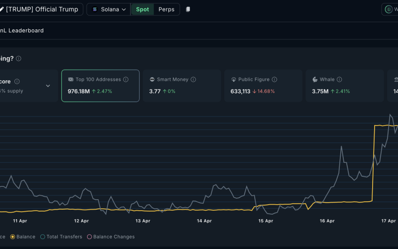Switch to the Perps tab

click(166, 9)
